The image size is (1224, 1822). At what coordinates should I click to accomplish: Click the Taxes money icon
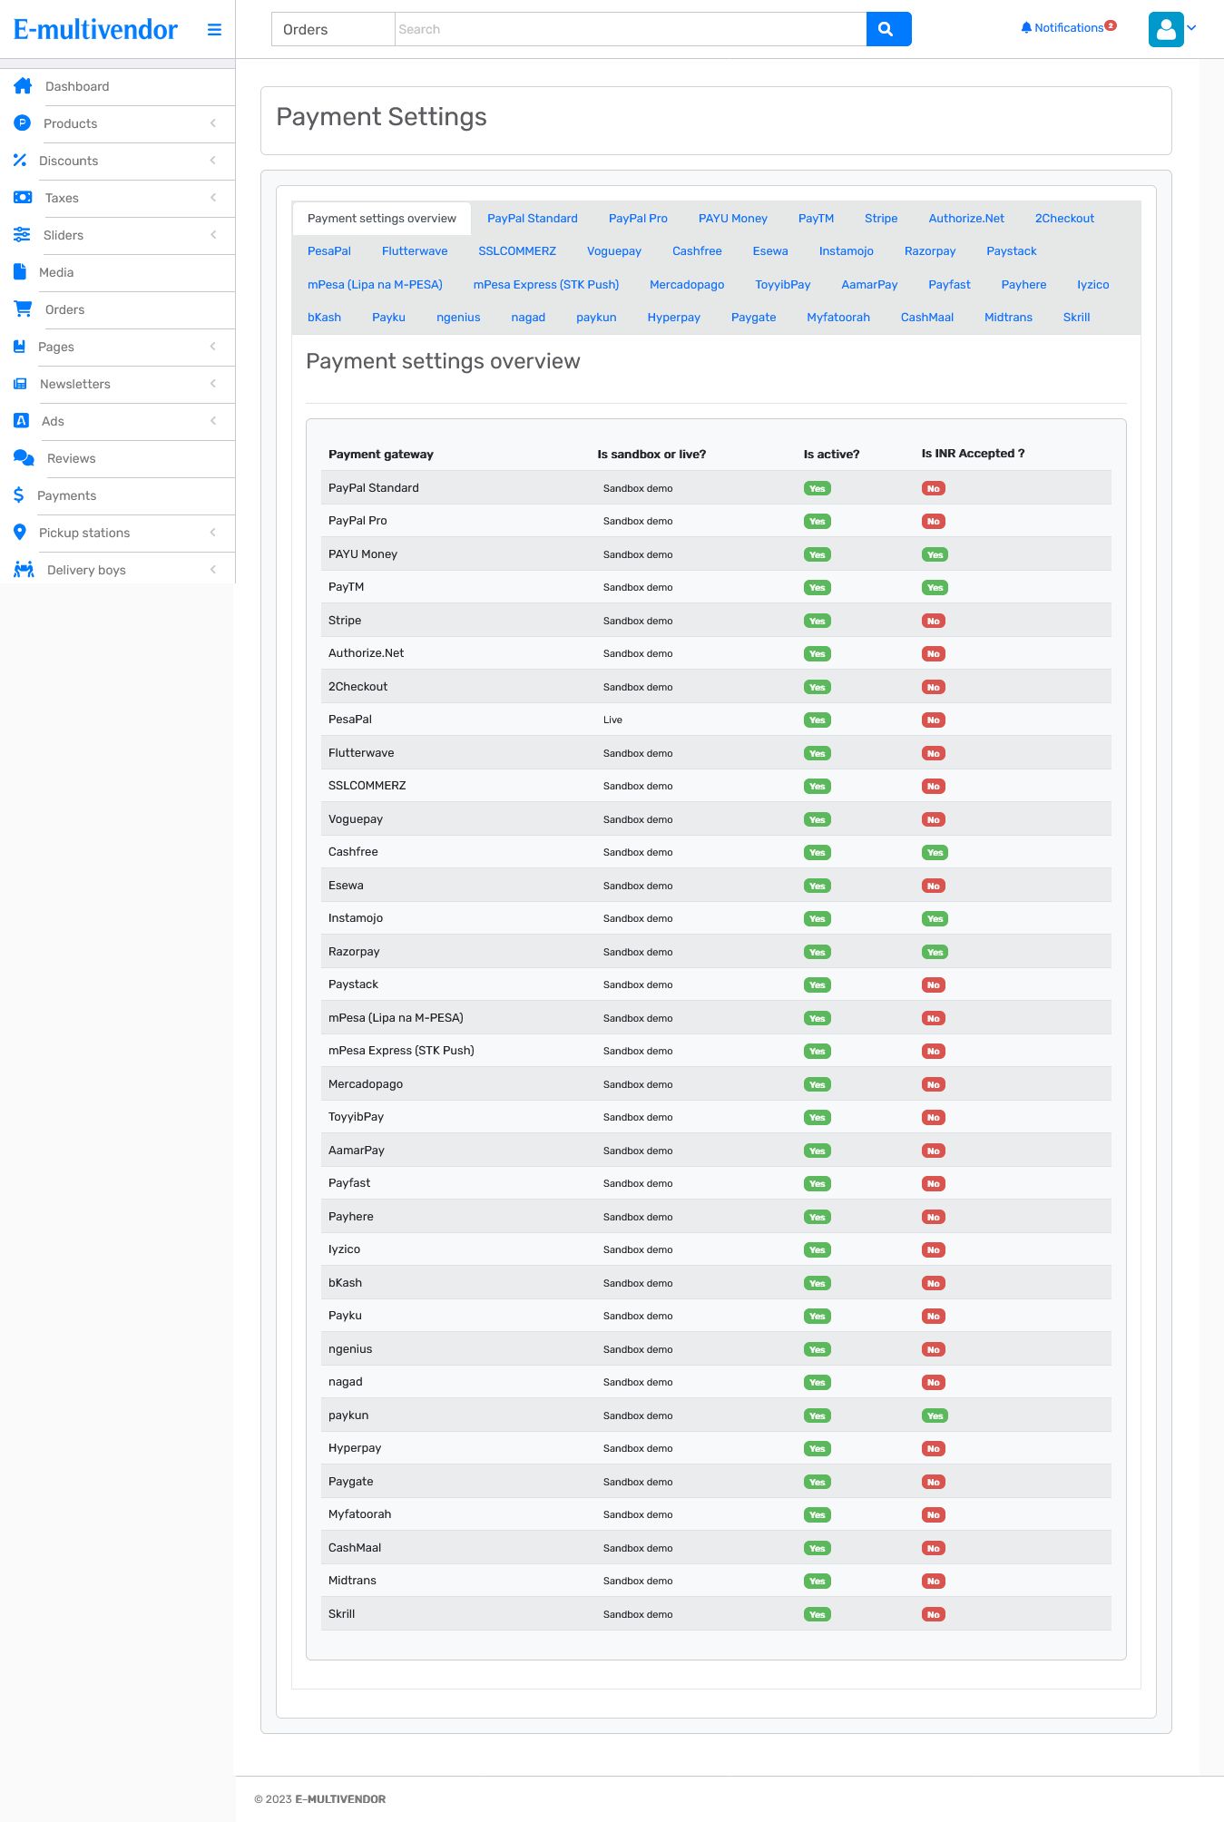tap(23, 198)
